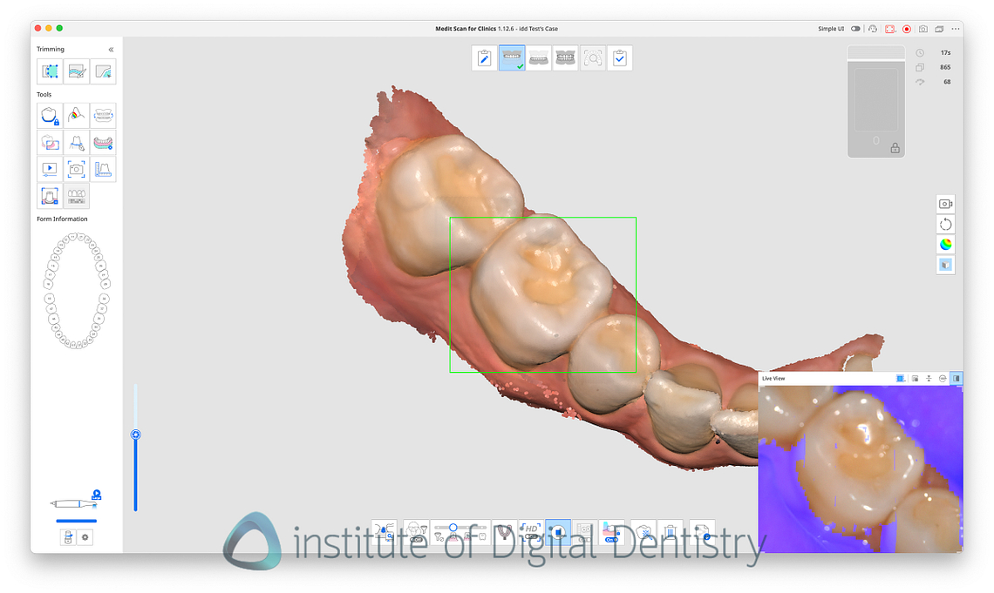Open the lock data tool in Tools panel
The height and width of the screenshot is (593, 994).
pos(50,115)
